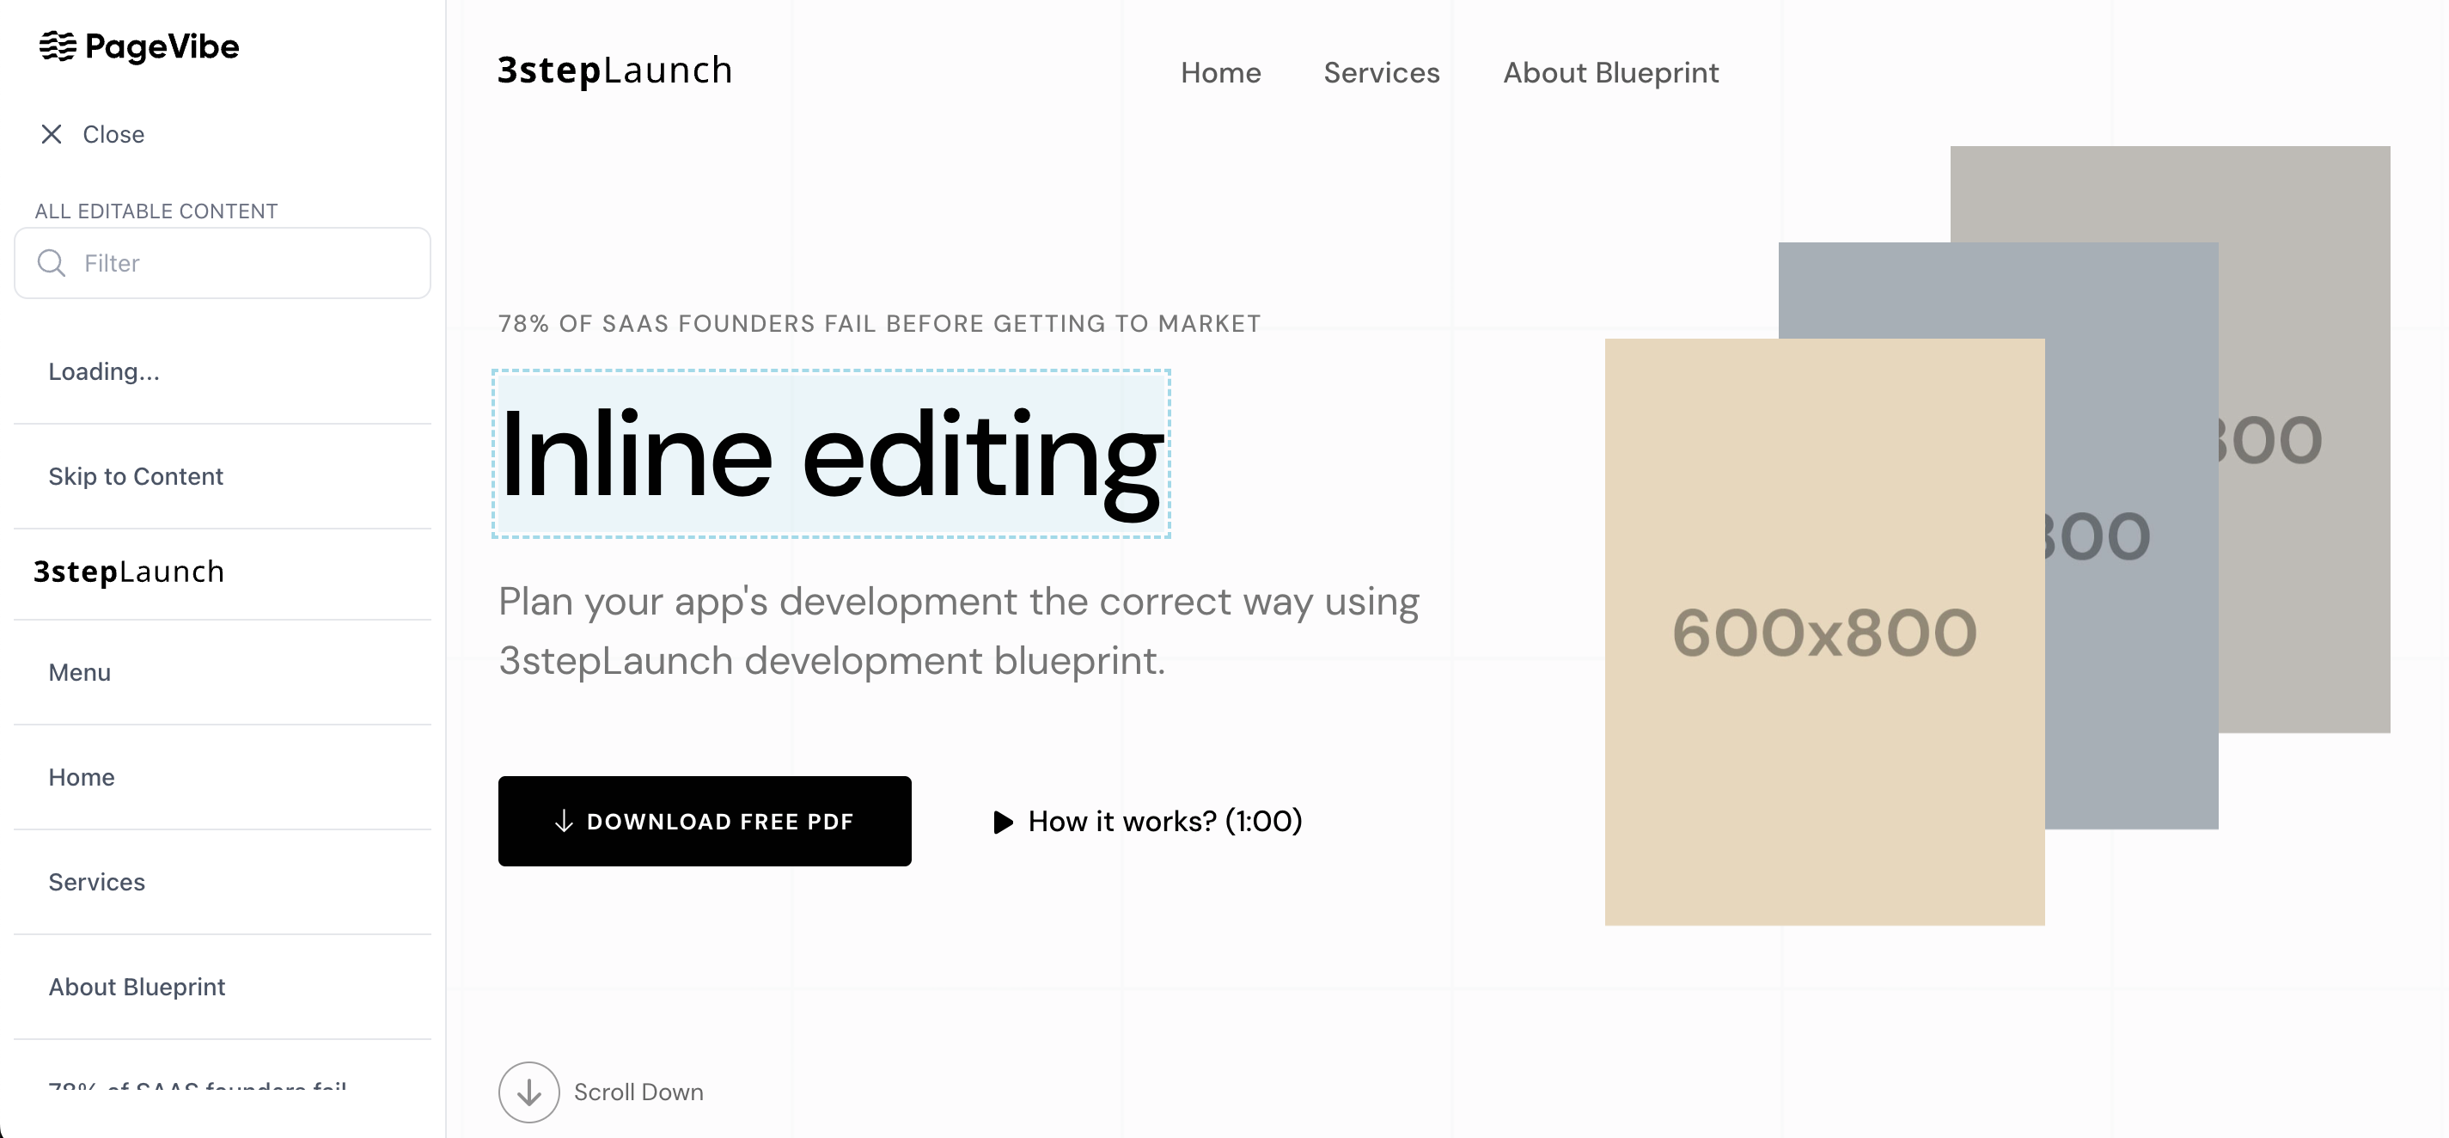The width and height of the screenshot is (2449, 1138).
Task: Click the 3stepLaunch logo in page header
Action: 615,70
